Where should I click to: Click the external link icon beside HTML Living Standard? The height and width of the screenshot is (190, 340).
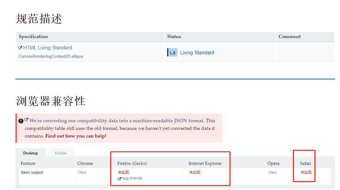click(20, 48)
